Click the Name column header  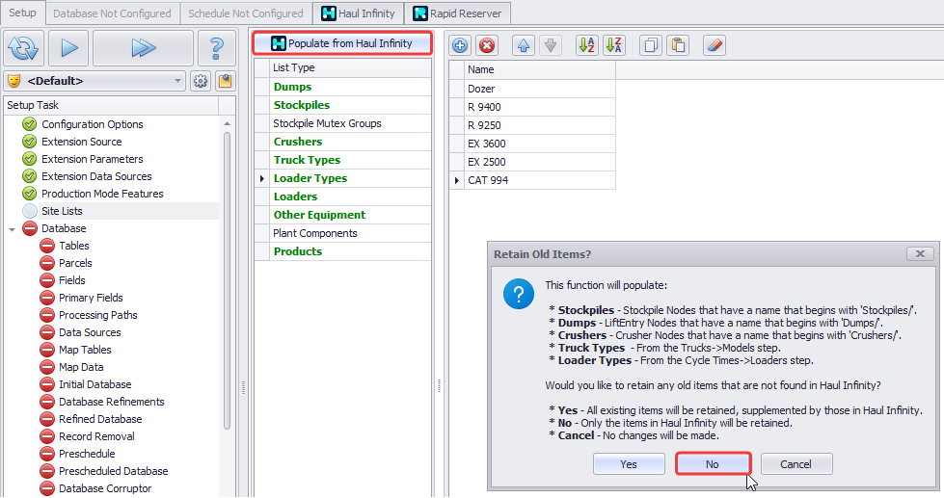click(x=539, y=69)
